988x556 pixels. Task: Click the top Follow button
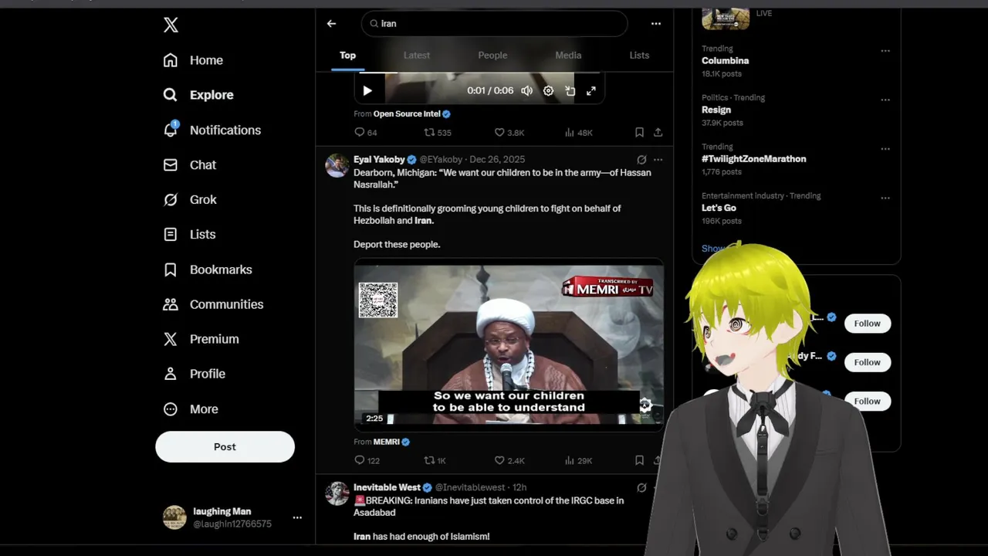867,324
